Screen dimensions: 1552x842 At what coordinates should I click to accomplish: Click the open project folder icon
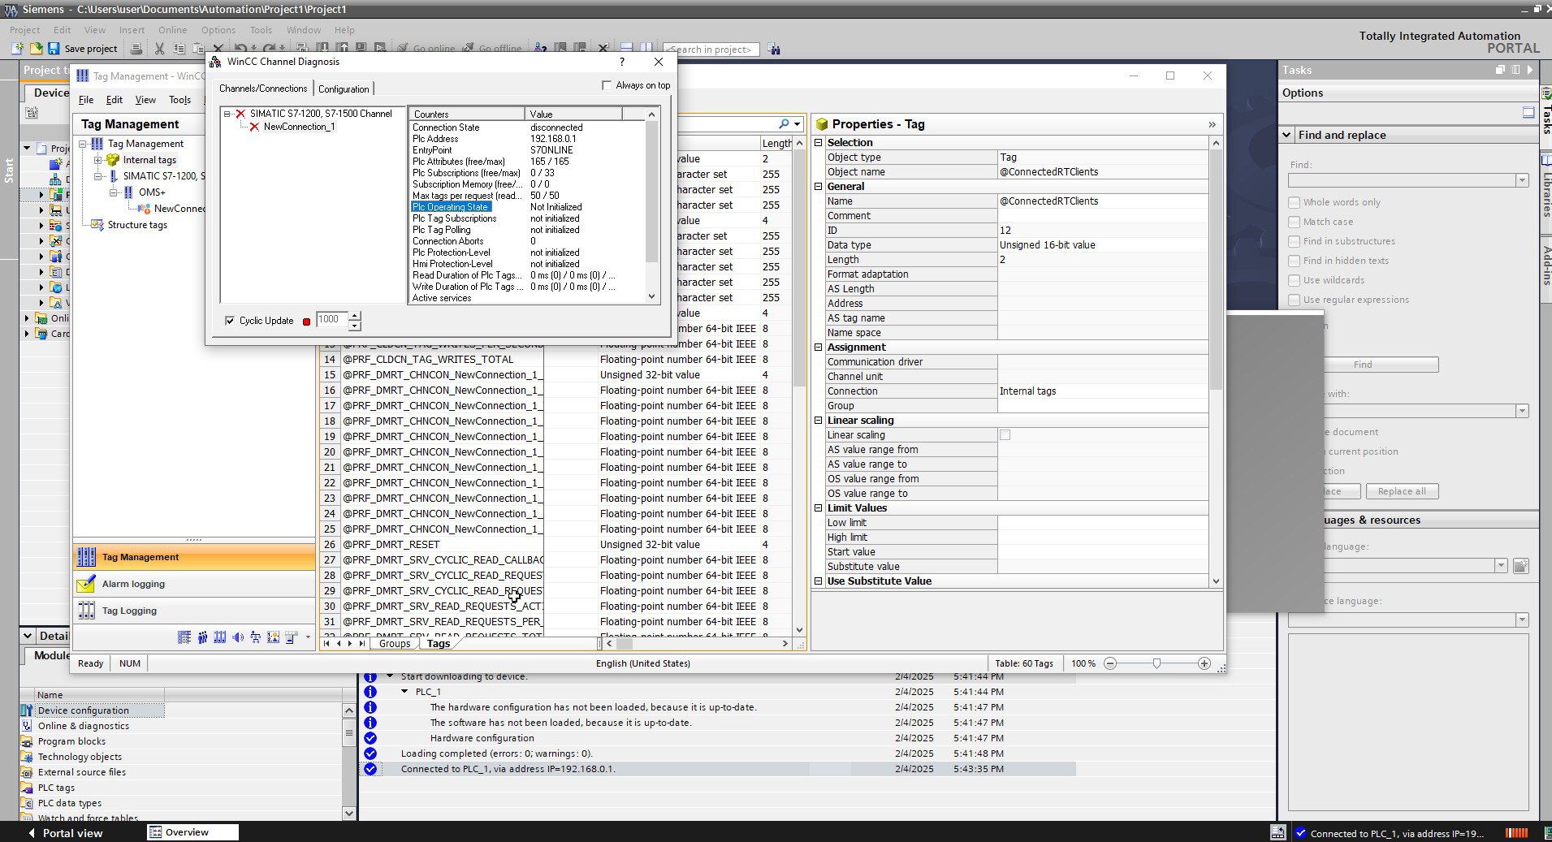coord(36,49)
